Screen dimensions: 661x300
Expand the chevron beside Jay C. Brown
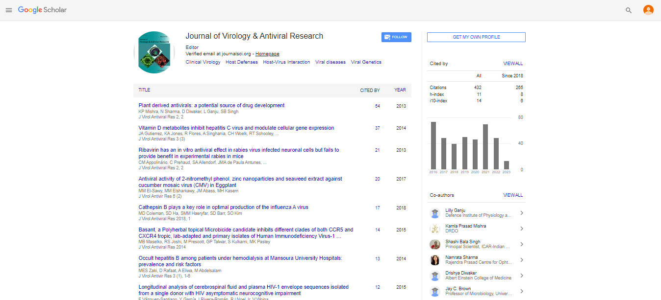point(522,291)
